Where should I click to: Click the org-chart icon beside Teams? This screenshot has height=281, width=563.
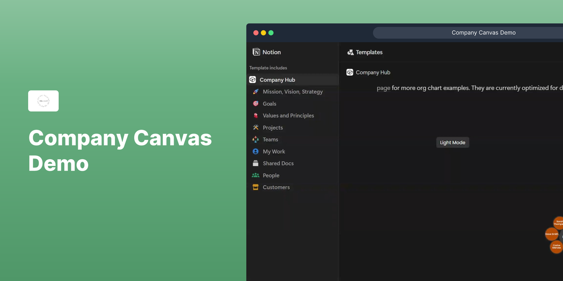[256, 140]
